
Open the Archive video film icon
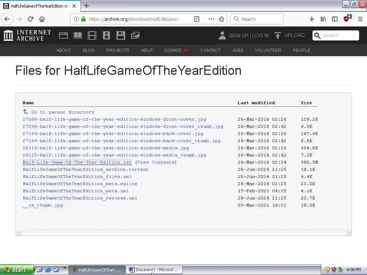point(92,35)
